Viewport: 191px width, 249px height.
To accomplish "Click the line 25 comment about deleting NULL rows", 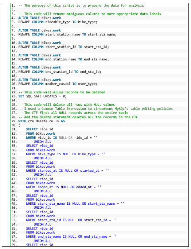I will pyautogui.click(x=67, y=105).
